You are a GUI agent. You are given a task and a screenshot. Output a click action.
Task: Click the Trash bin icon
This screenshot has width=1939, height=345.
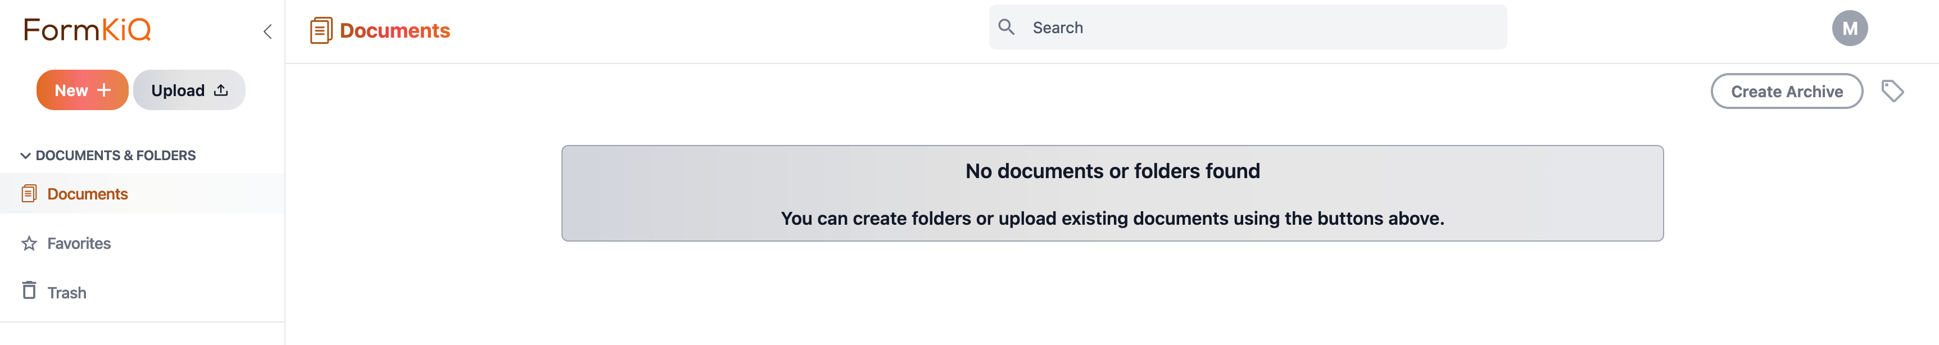[29, 290]
